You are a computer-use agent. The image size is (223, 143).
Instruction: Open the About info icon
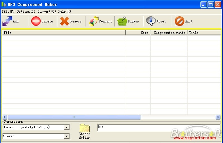point(151,21)
